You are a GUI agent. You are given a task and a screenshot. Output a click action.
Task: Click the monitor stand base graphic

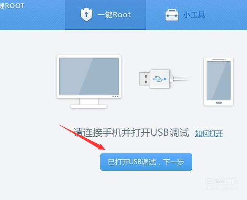[89, 106]
